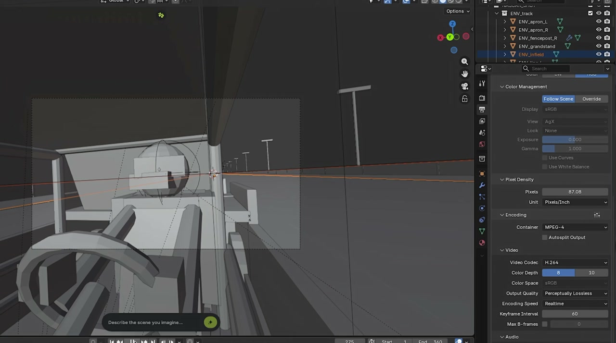This screenshot has height=343, width=616.
Task: Toggle ENV_track collection exclude checkbox
Action: 590,13
